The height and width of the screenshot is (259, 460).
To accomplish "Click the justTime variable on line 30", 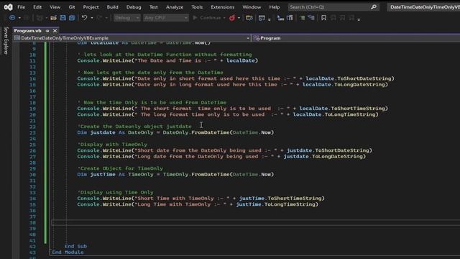I will (x=103, y=174).
